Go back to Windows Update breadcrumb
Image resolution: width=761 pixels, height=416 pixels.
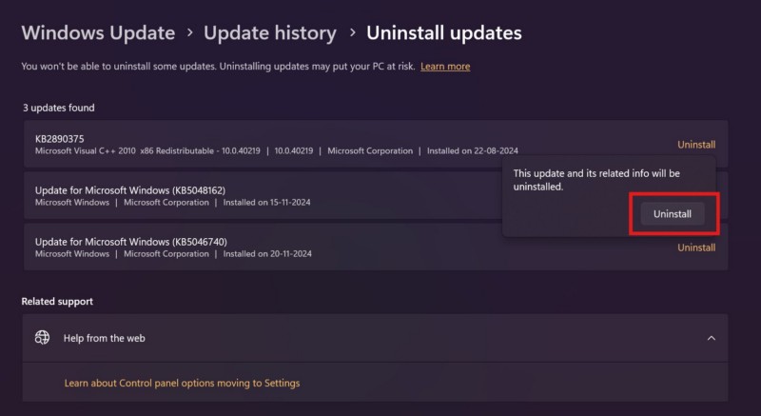pyautogui.click(x=98, y=33)
